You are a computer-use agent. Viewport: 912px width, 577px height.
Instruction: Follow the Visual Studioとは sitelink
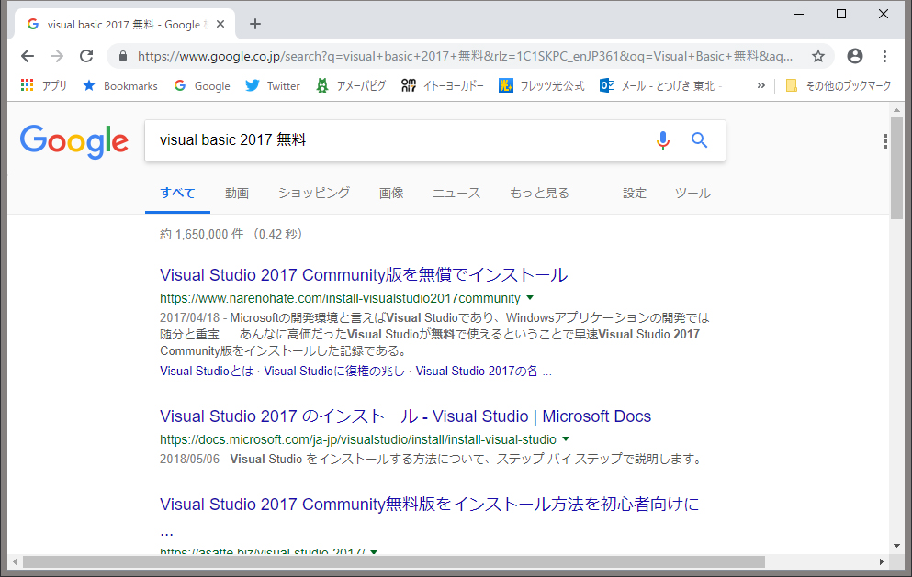tap(207, 371)
